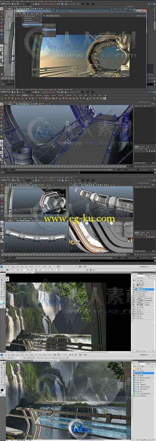Click Render Region in the Render View menu

click(x=27, y=18)
